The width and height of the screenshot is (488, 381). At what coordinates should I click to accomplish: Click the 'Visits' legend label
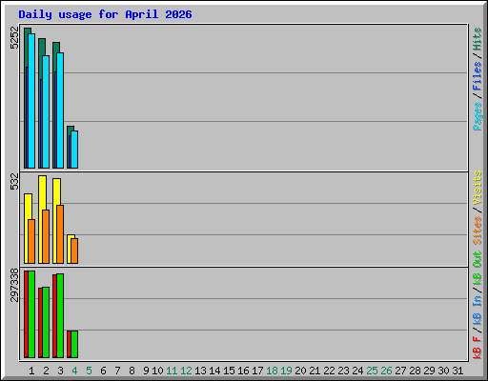478,188
